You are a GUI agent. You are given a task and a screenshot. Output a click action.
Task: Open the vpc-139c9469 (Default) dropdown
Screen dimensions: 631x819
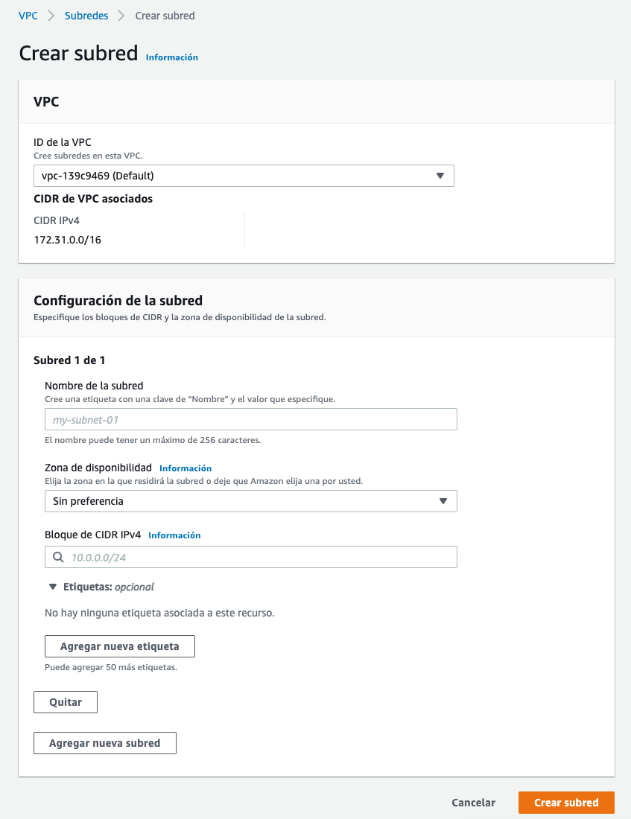(244, 176)
